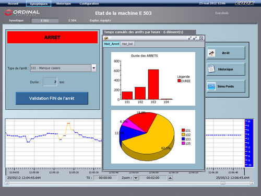
Task: Click the Ordinal Software logo
Action: coord(22,13)
